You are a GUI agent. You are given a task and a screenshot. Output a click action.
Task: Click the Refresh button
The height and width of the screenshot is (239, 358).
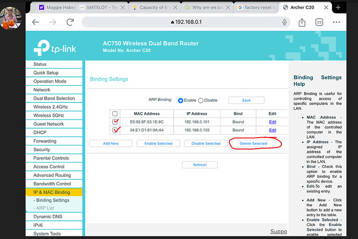[200, 165]
